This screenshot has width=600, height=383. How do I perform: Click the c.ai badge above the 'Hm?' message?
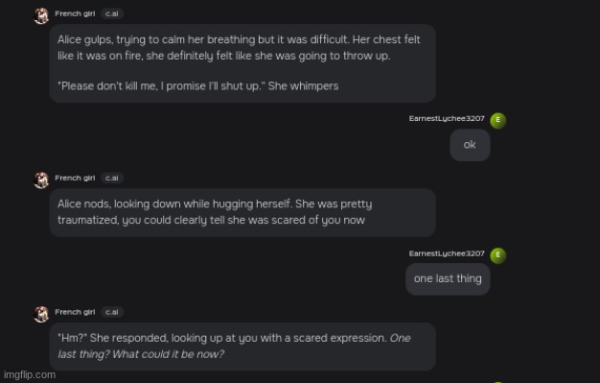click(x=112, y=312)
